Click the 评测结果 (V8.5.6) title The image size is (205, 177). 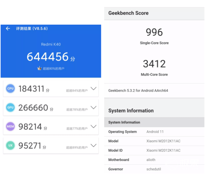[x=32, y=28]
